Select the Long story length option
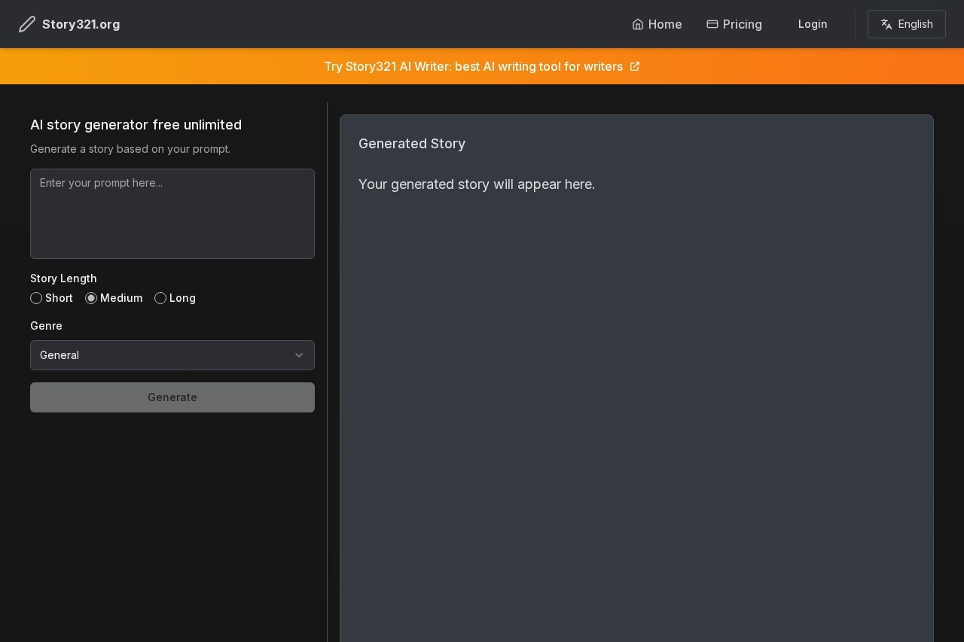964x642 pixels. 160,298
